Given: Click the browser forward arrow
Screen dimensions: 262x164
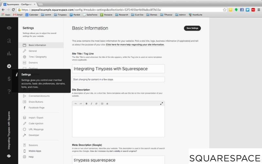Looking at the screenshot, I should click(x=9, y=10).
